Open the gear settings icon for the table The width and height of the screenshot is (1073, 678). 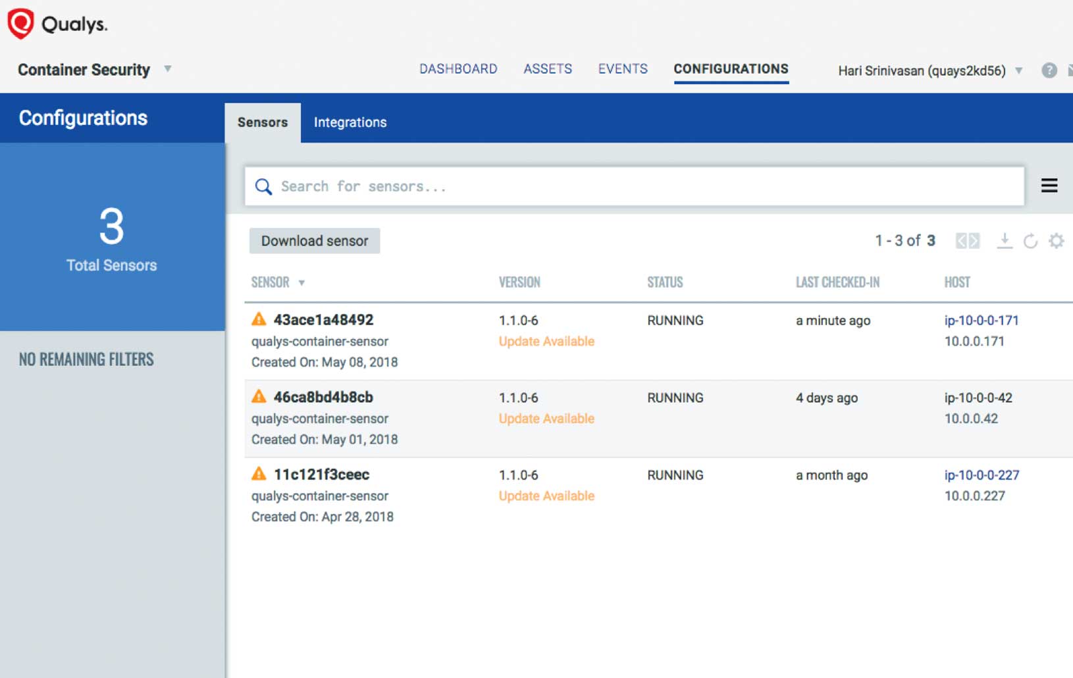pyautogui.click(x=1057, y=241)
